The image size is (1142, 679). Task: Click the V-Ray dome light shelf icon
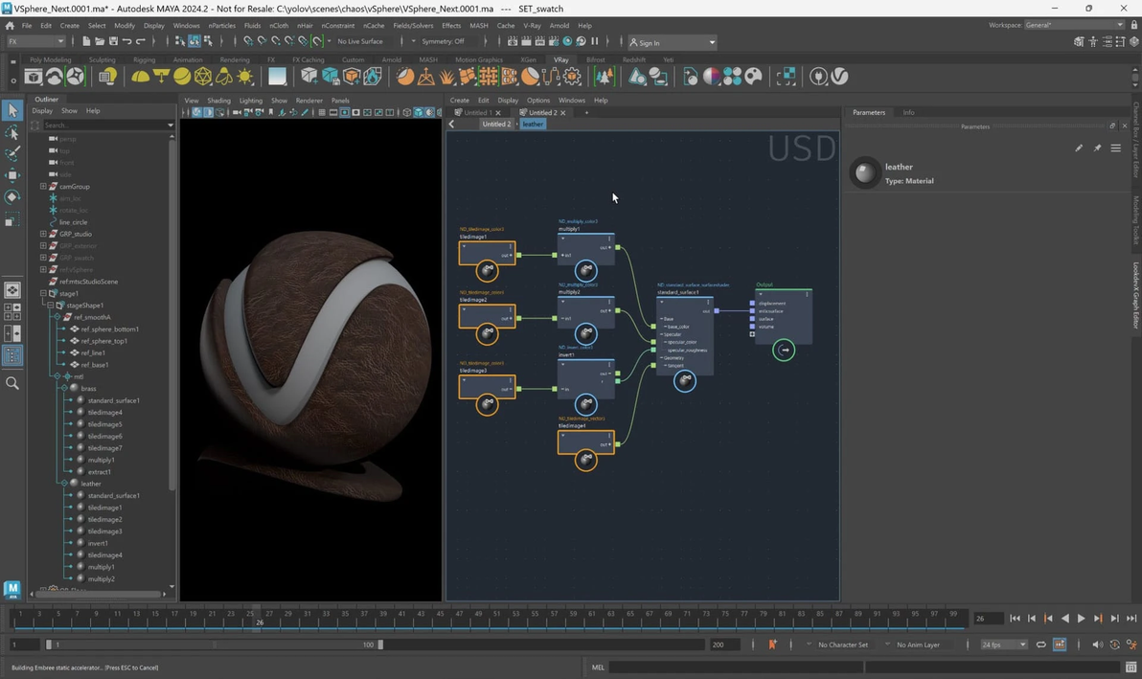[141, 77]
